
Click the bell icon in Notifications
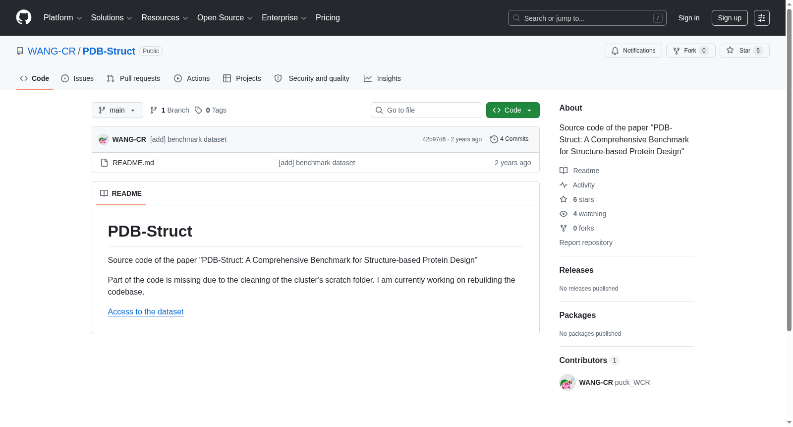pos(615,51)
